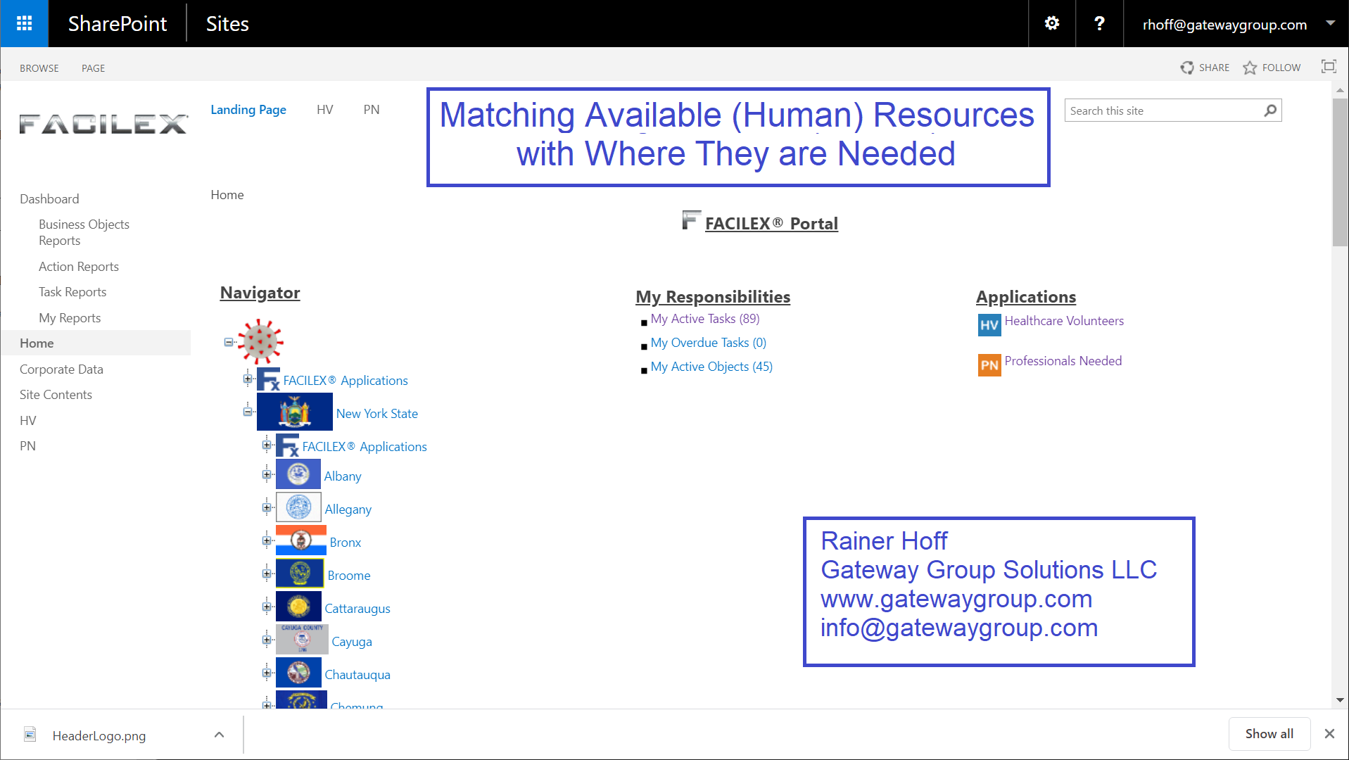1349x760 pixels.
Task: Expand the top FACILEX Applications node
Action: 247,379
